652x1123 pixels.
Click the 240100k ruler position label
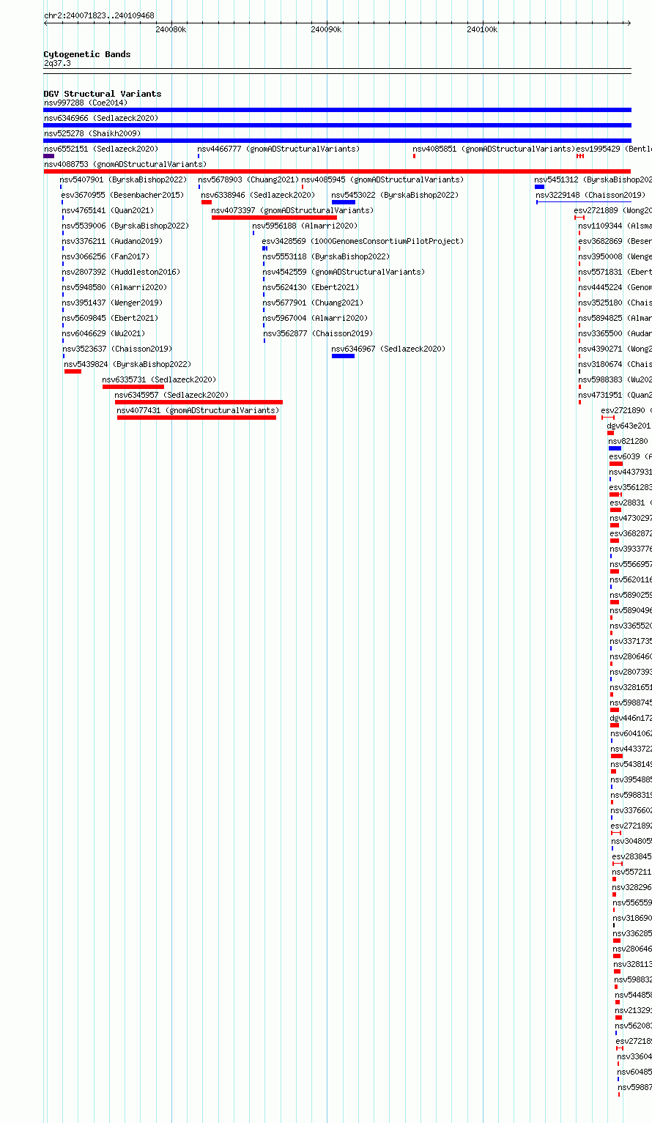[482, 29]
